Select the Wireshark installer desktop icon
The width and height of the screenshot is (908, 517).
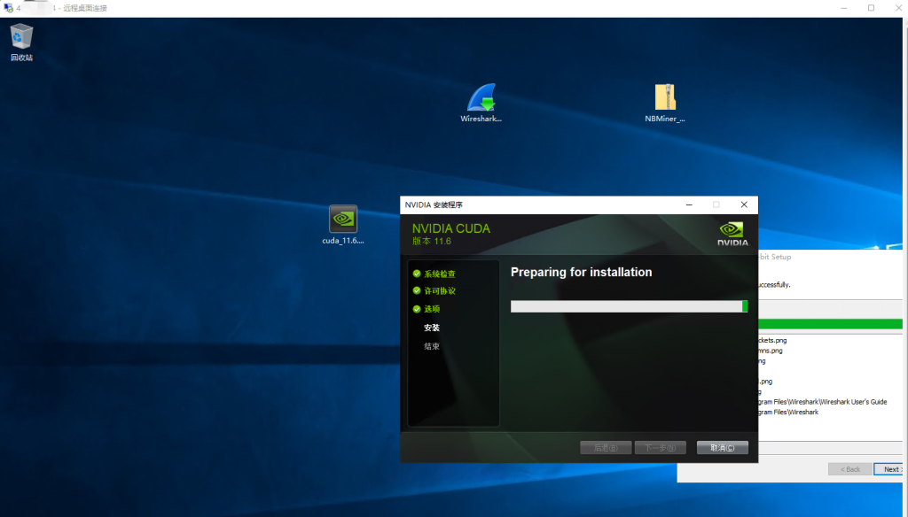click(x=481, y=103)
